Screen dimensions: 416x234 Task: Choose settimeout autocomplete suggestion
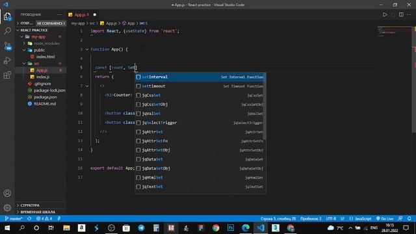click(x=200, y=86)
